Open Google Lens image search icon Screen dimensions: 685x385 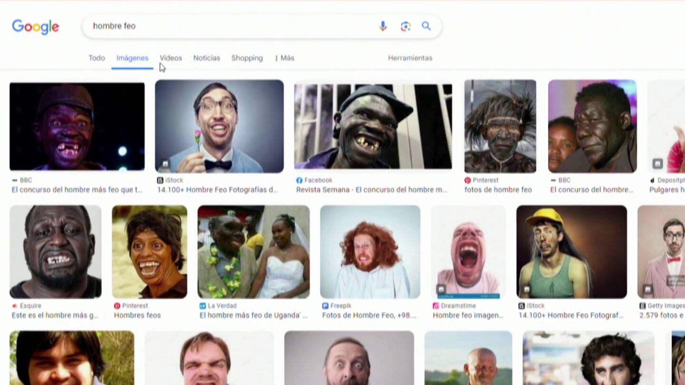[405, 26]
